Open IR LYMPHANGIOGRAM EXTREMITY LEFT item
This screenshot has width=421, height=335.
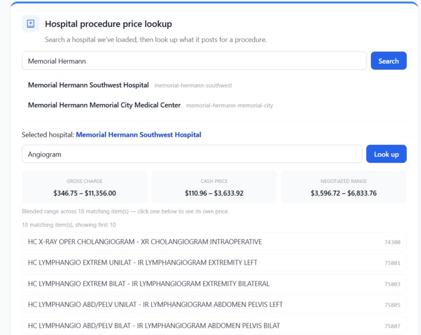(214, 263)
